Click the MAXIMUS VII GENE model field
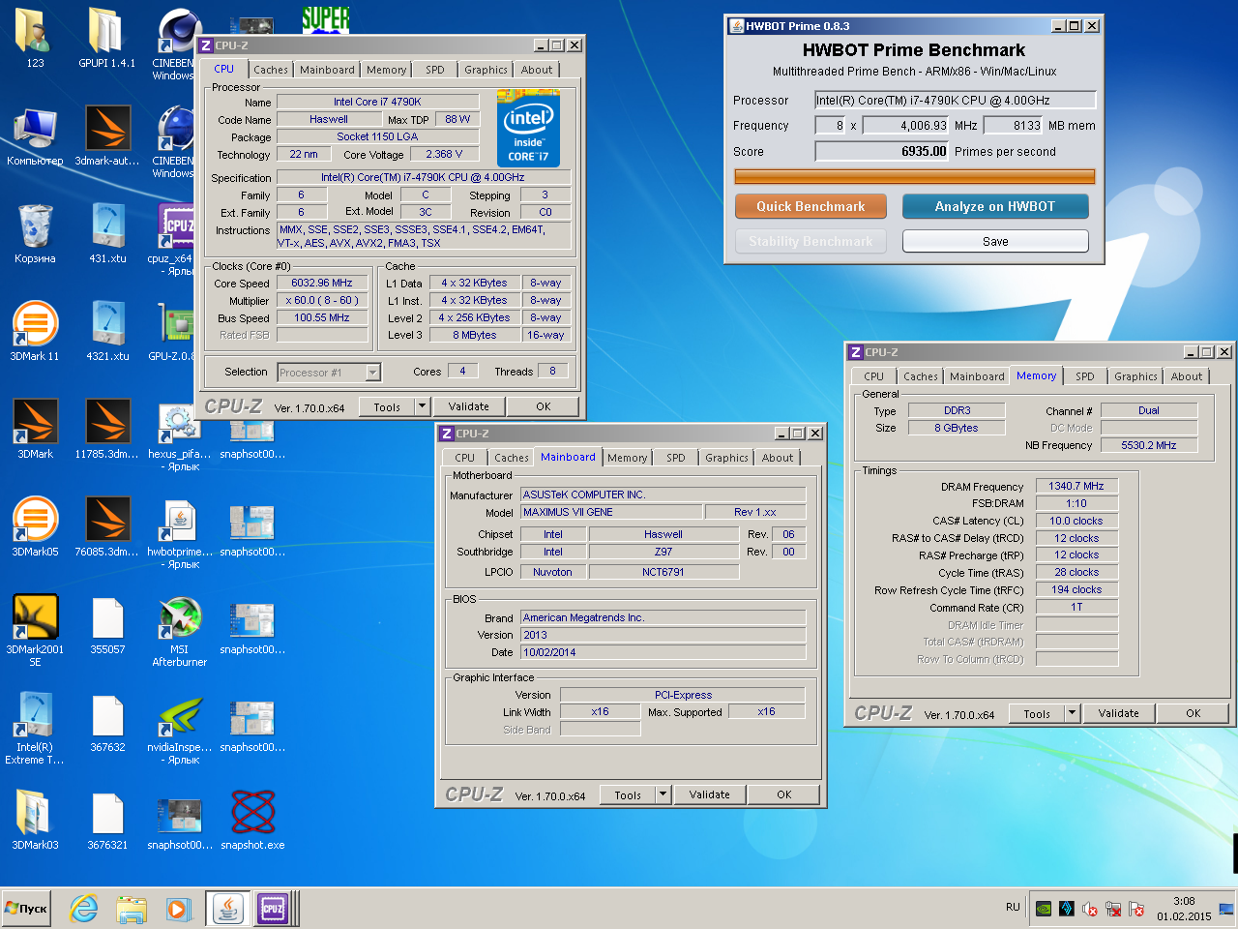Screen dimensions: 1238x929 611,512
